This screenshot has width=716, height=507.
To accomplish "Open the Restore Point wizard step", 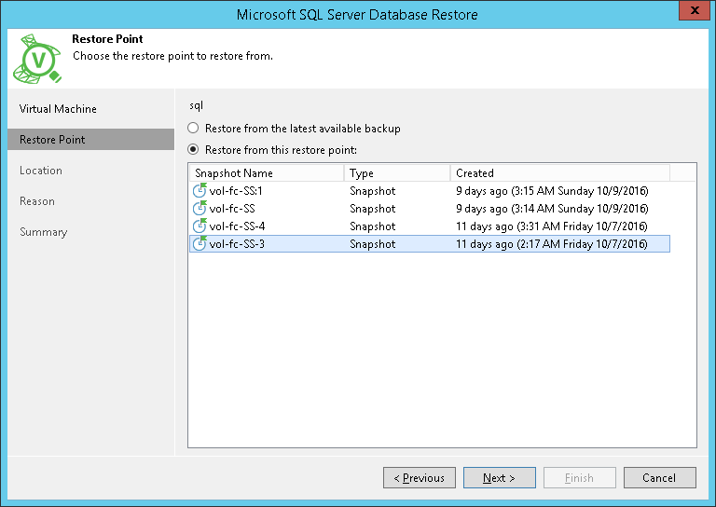I will pos(52,140).
